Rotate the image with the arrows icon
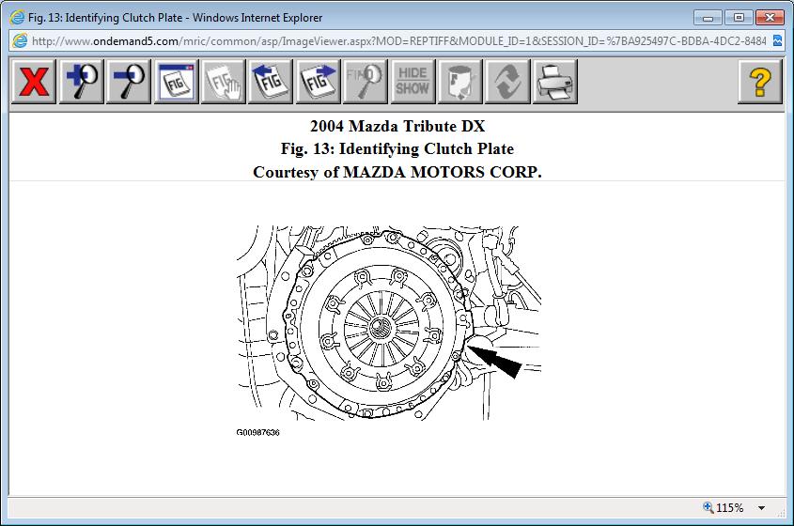This screenshot has height=526, width=794. [506, 82]
